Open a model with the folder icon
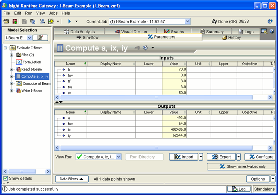 tap(6, 21)
